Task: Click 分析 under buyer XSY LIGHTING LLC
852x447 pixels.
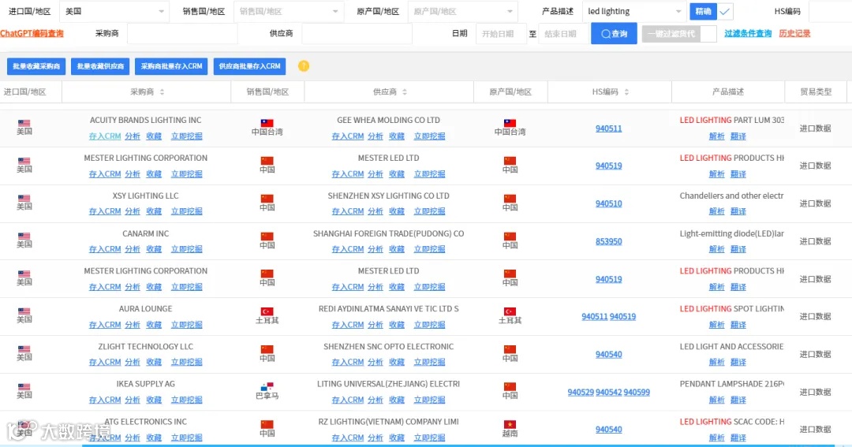Action: [x=133, y=211]
